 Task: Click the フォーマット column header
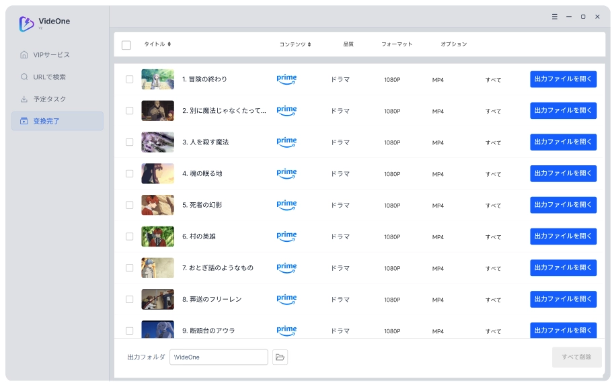tap(397, 44)
